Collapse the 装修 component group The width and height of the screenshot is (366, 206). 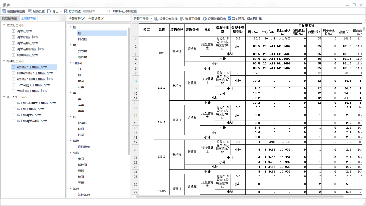(x=70, y=153)
